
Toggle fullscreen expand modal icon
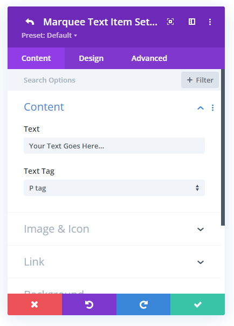[x=170, y=22]
